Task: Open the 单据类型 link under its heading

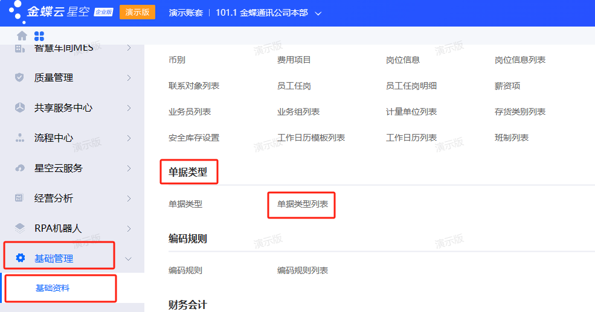Action: [x=185, y=204]
